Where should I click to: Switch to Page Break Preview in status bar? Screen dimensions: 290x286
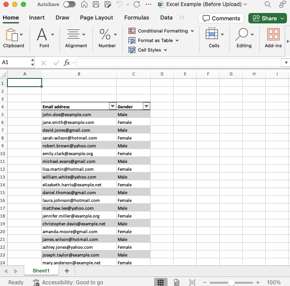pyautogui.click(x=191, y=283)
